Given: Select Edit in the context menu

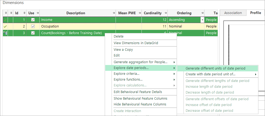Looking at the screenshot, I should [x=141, y=55].
